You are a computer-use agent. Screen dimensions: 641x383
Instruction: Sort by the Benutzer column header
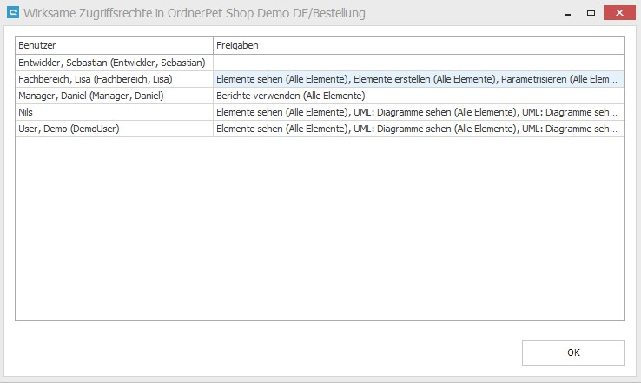[x=114, y=45]
